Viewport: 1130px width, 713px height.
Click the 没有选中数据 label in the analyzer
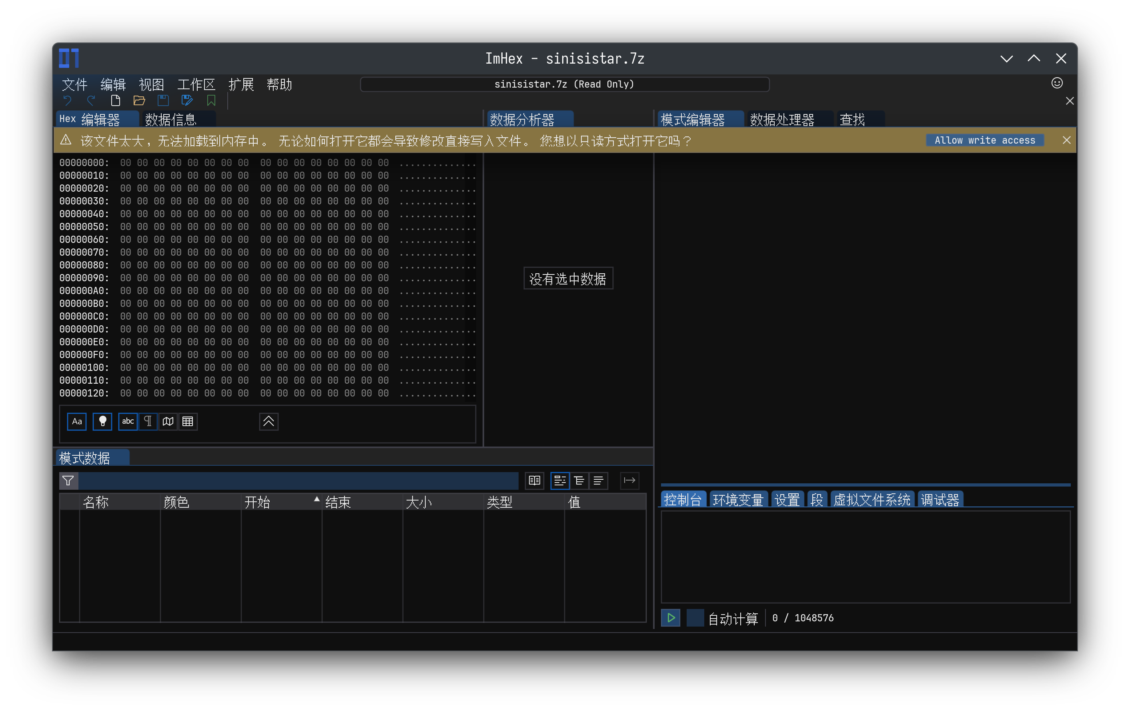click(x=568, y=279)
